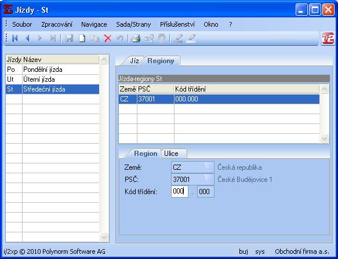Go to first record with toolbar arrow
This screenshot has height=259, width=338.
(15, 39)
